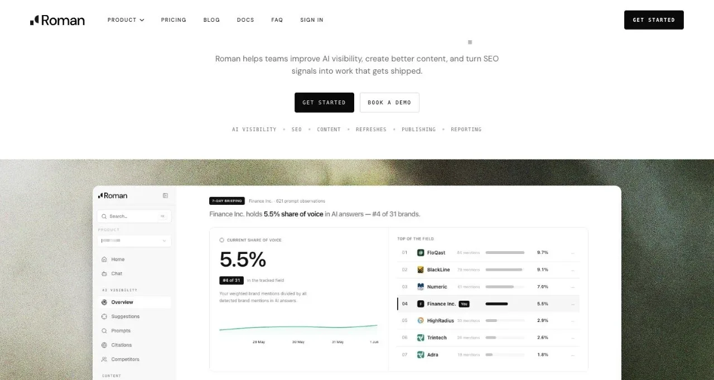714x380 pixels.
Task: Click the Refreshes feature label
Action: coord(372,129)
